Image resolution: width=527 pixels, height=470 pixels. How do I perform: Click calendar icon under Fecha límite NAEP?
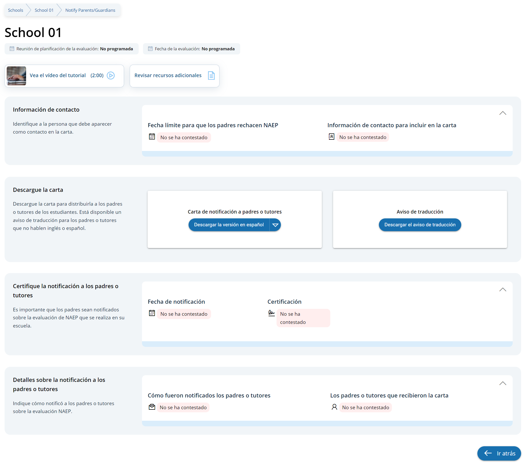152,137
